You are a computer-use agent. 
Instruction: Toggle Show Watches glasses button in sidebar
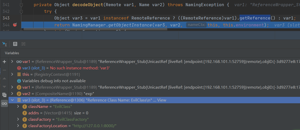(4, 104)
